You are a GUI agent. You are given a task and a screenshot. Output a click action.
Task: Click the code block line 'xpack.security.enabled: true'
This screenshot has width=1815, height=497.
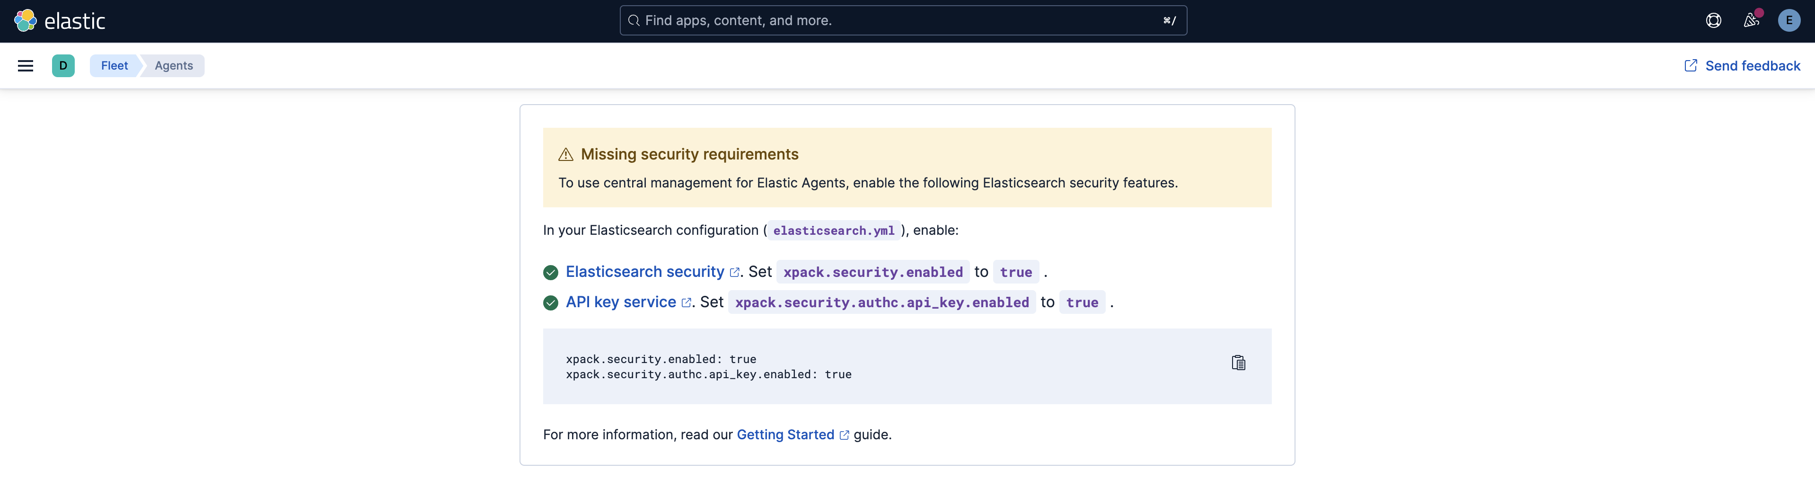(661, 359)
